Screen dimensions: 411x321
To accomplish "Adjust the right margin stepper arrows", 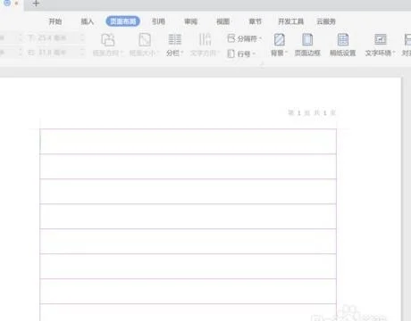I will point(82,53).
